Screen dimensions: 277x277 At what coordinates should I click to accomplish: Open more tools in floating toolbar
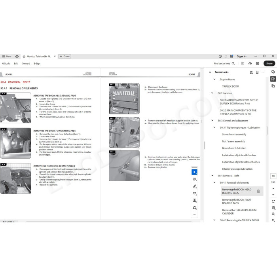click(195, 214)
